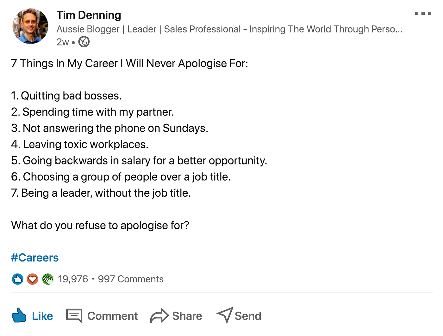Click the Send paper plane icon
The image size is (443, 336).
click(x=225, y=315)
